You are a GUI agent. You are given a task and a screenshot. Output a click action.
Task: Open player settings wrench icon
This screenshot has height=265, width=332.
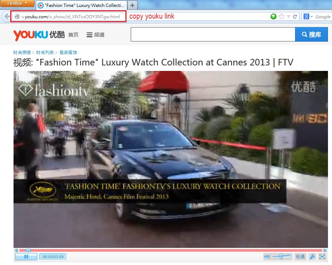click(312, 257)
